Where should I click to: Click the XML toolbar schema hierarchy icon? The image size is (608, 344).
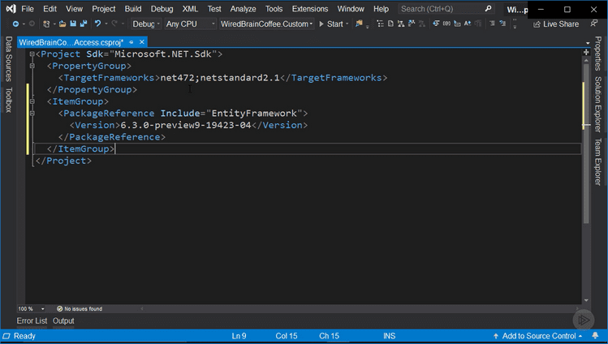click(x=401, y=24)
